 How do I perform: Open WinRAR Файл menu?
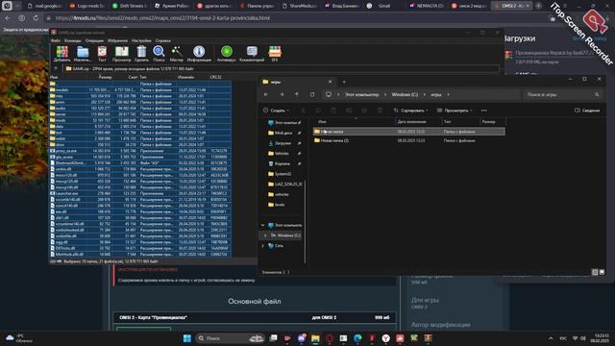(x=56, y=40)
